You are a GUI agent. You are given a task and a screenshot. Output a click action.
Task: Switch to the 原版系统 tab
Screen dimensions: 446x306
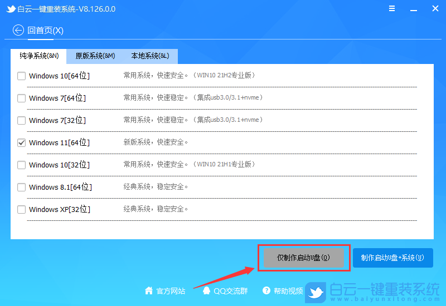pos(95,56)
